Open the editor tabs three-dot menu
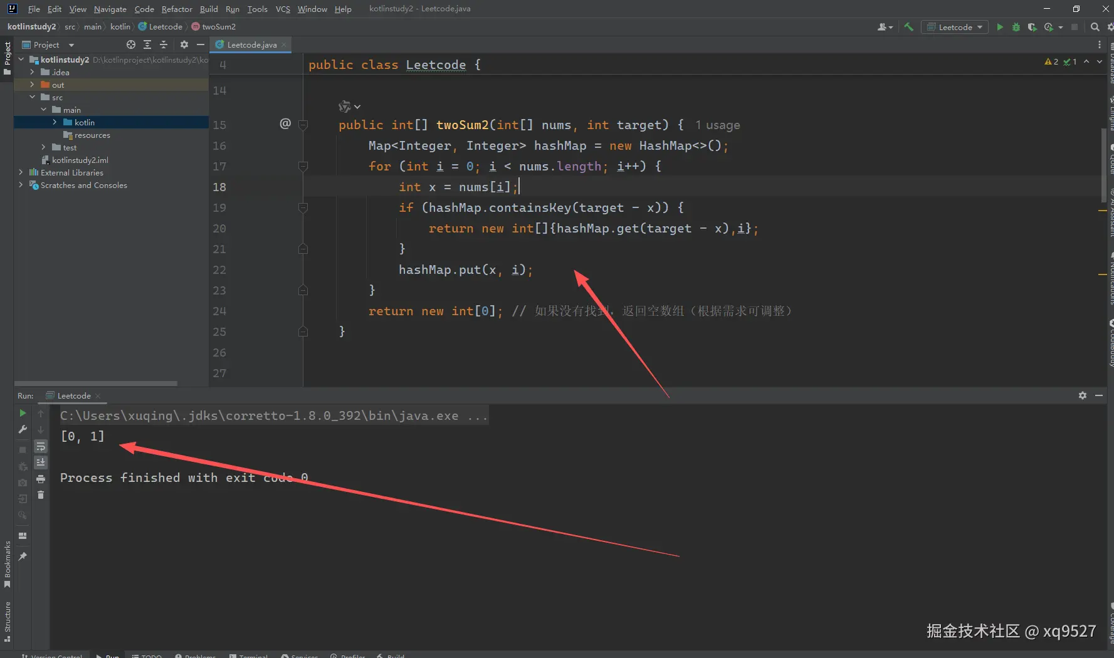The height and width of the screenshot is (658, 1114). (1099, 44)
